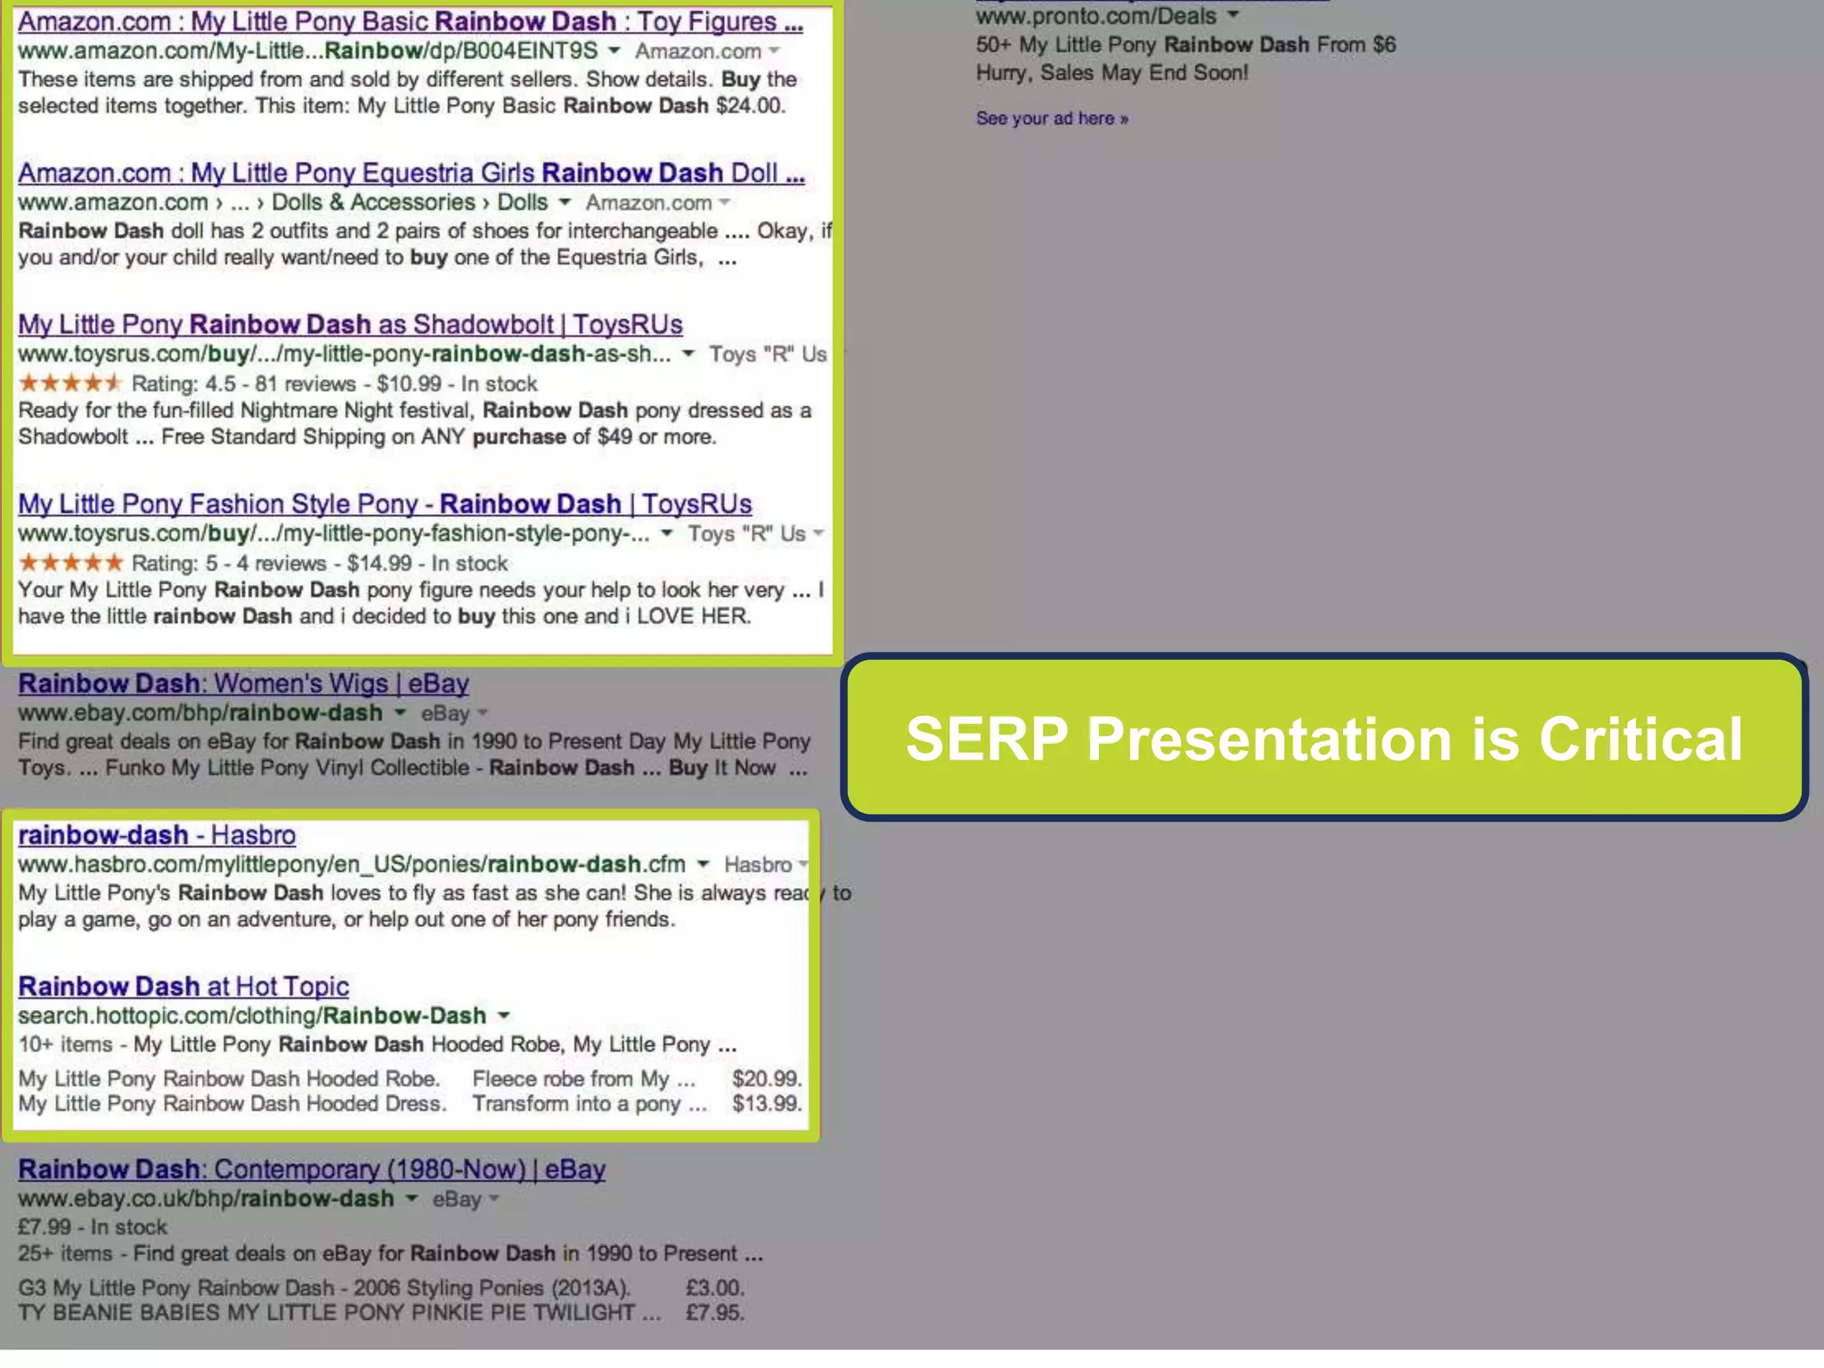This screenshot has height=1368, width=1824.
Task: Click 'Rating: 4.5 - 81 reviews - $10.99 - In stock' text
Action: (x=335, y=384)
